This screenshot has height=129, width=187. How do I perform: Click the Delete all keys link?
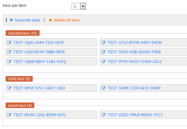(67, 20)
